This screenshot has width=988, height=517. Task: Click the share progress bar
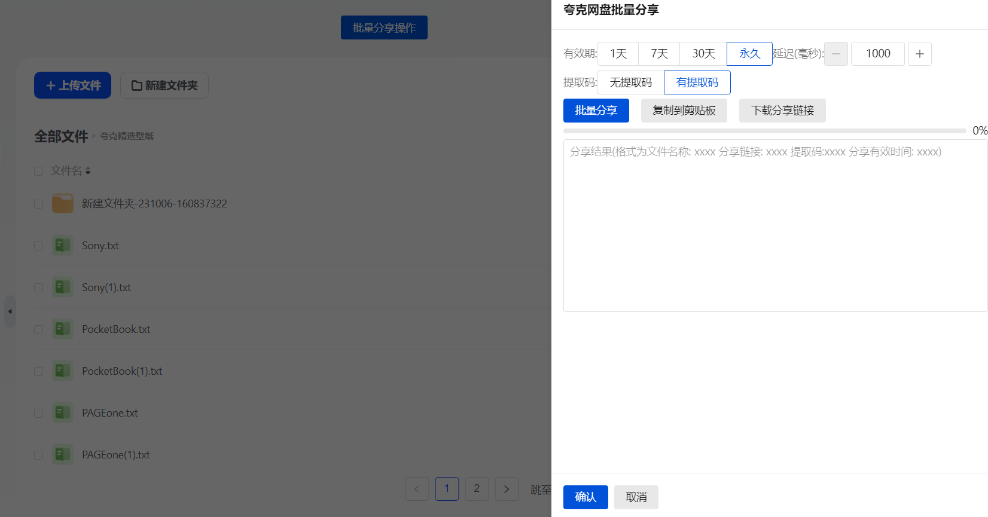click(x=764, y=131)
